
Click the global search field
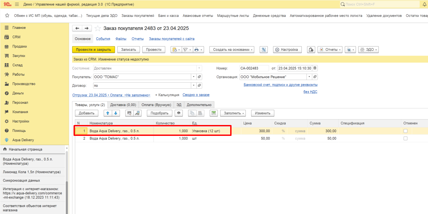[x=380, y=4]
